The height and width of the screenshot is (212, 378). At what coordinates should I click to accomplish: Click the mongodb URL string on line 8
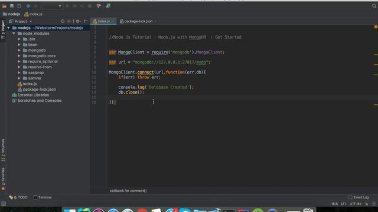tap(170, 62)
